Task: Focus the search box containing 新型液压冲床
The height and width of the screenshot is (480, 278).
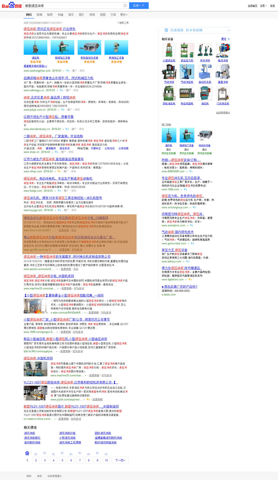Action: pyautogui.click(x=73, y=6)
